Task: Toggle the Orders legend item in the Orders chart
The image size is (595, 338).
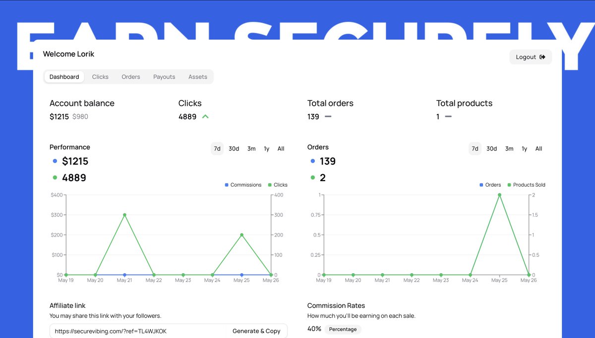Action: pyautogui.click(x=490, y=185)
